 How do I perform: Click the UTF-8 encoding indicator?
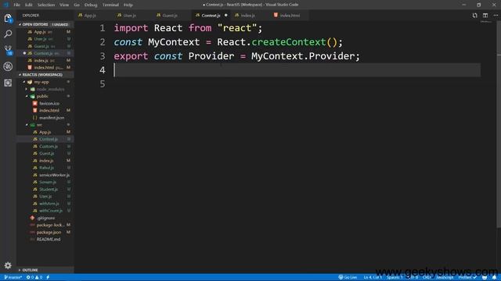(413, 278)
